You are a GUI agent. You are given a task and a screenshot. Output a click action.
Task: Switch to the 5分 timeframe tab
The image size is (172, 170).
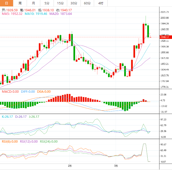pos(47,3)
